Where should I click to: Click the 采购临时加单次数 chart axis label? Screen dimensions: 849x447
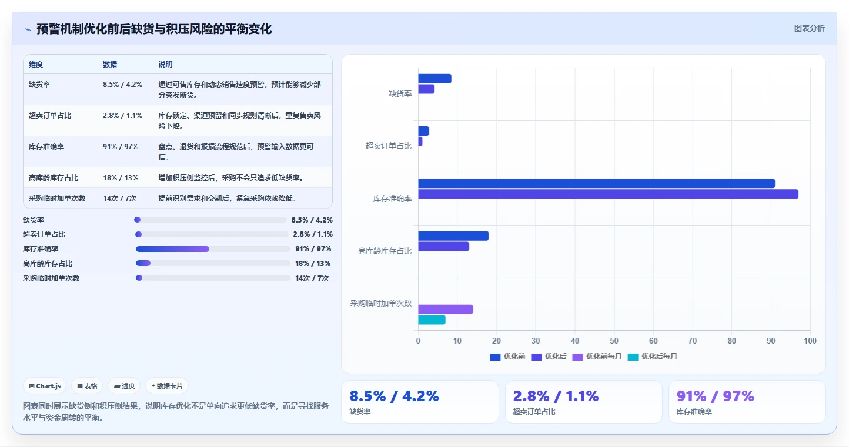[x=381, y=303]
